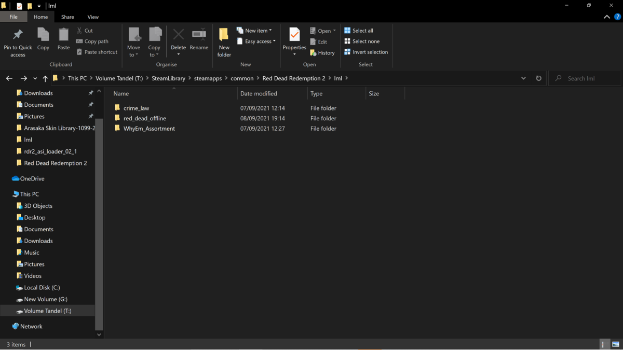
Task: Click Invert selection in the ribbon
Action: click(365, 52)
